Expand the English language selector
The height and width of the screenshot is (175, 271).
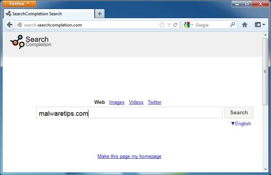coord(241,124)
